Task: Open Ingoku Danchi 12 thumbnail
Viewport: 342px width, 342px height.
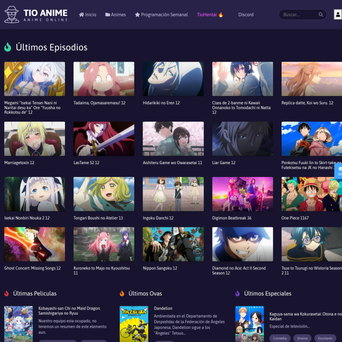Action: tap(173, 194)
